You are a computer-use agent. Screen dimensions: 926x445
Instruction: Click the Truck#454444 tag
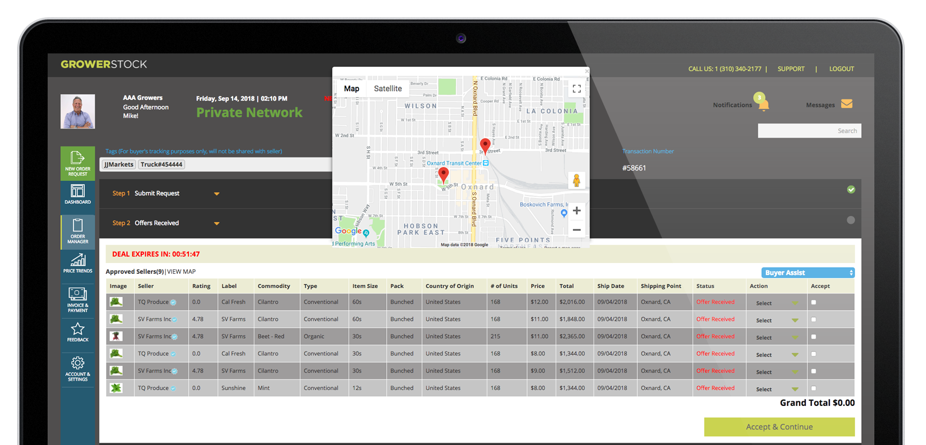(x=161, y=164)
